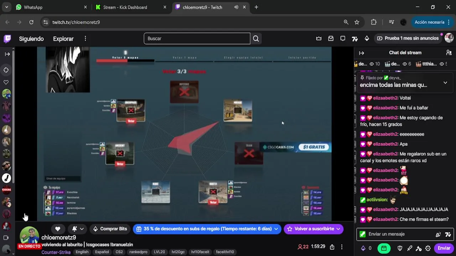Open a new browser tab
The width and height of the screenshot is (456, 256).
(x=256, y=7)
